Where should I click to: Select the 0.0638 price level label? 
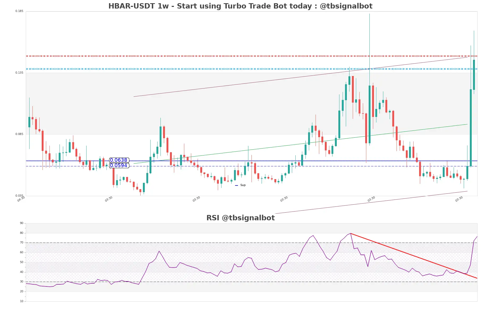click(x=119, y=160)
